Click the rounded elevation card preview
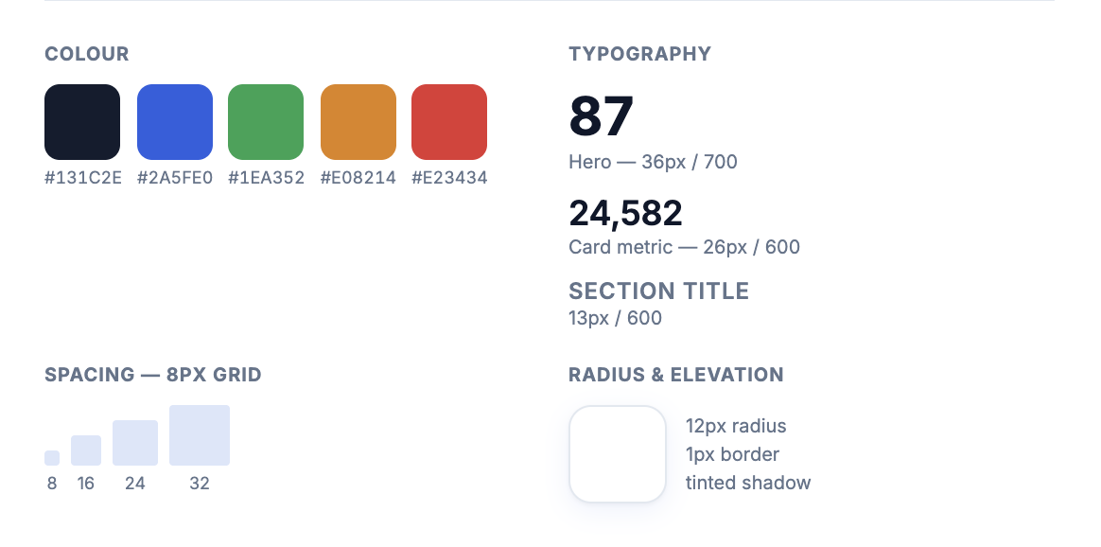1101x547 pixels. pyautogui.click(x=618, y=453)
